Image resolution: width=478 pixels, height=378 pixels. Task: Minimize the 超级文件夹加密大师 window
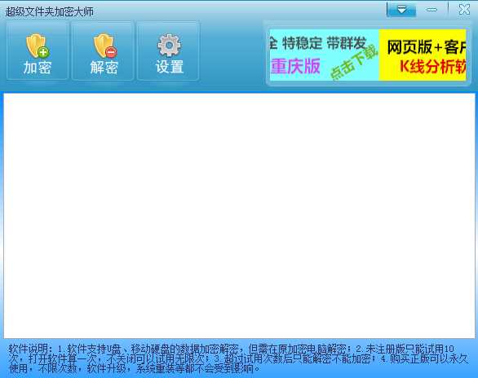432,10
